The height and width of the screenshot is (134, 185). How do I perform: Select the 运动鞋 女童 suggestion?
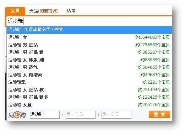[89, 105]
